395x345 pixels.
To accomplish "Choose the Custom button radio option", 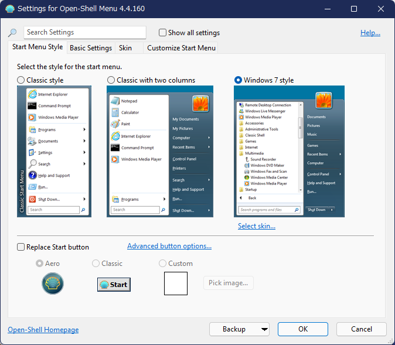I will tap(162, 264).
